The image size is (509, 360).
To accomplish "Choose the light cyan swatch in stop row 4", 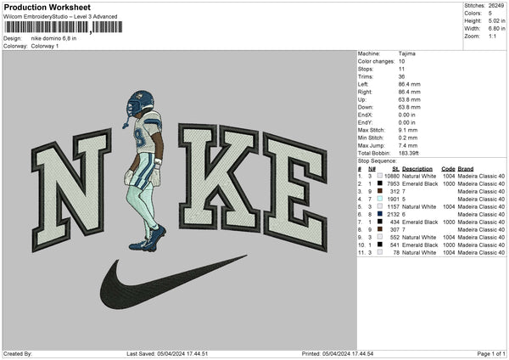I will pyautogui.click(x=380, y=199).
